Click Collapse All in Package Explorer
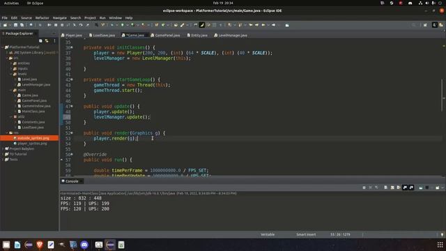This screenshot has width=446, height=251. 40,41
